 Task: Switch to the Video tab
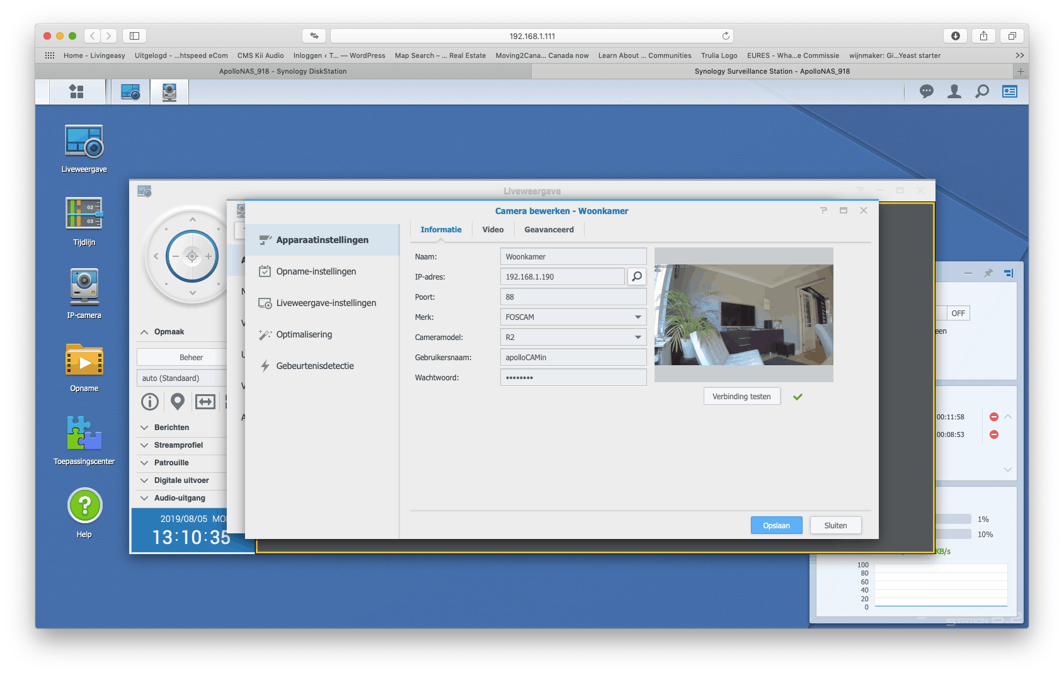coord(493,230)
